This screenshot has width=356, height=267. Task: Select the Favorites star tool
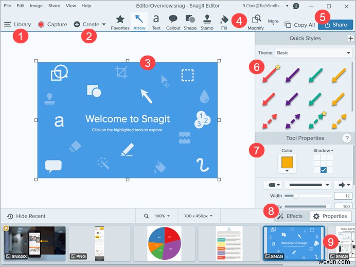tap(120, 22)
